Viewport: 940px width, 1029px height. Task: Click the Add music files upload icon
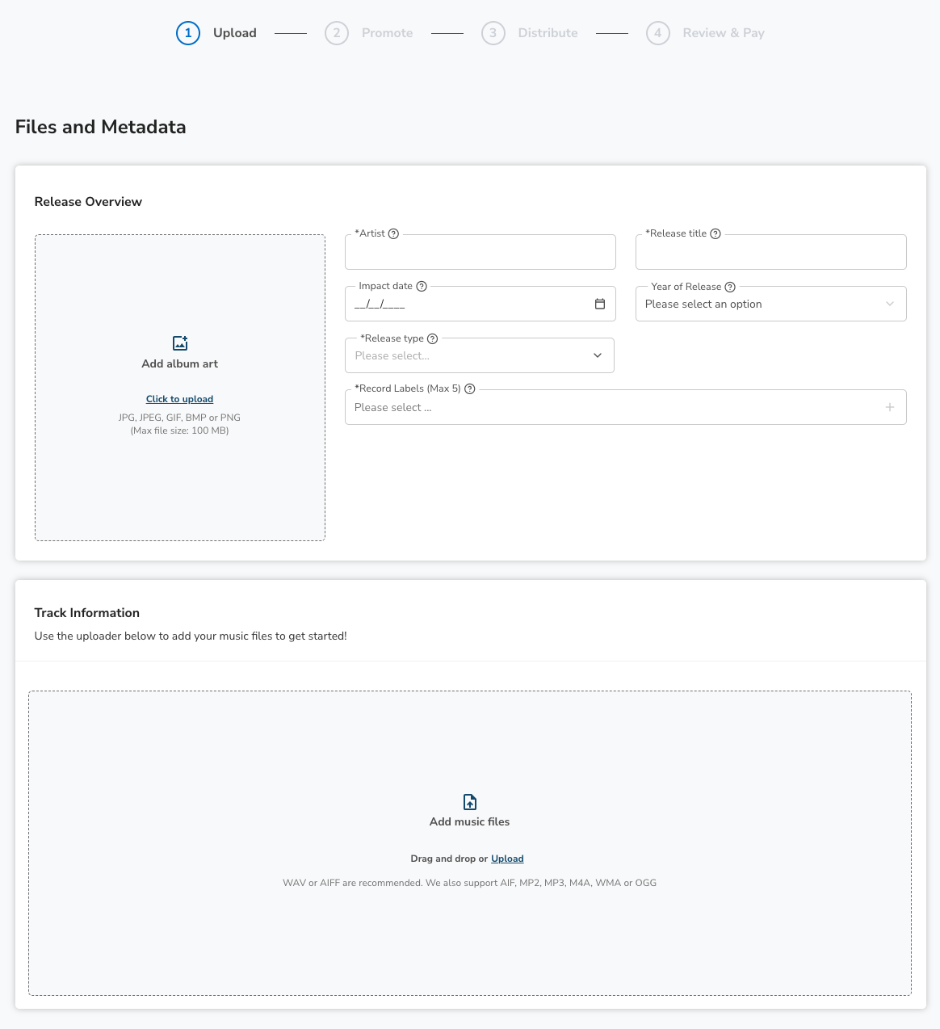pos(470,802)
